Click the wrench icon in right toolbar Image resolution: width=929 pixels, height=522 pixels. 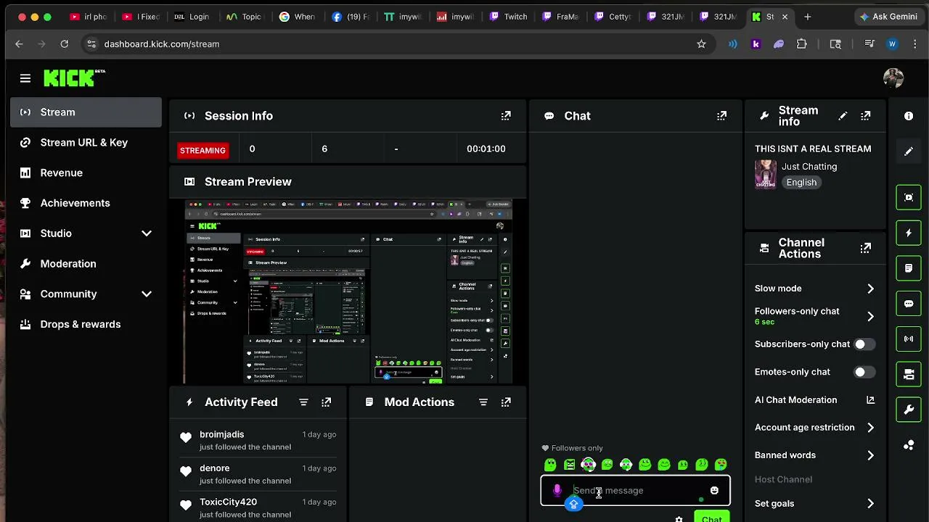pos(909,410)
